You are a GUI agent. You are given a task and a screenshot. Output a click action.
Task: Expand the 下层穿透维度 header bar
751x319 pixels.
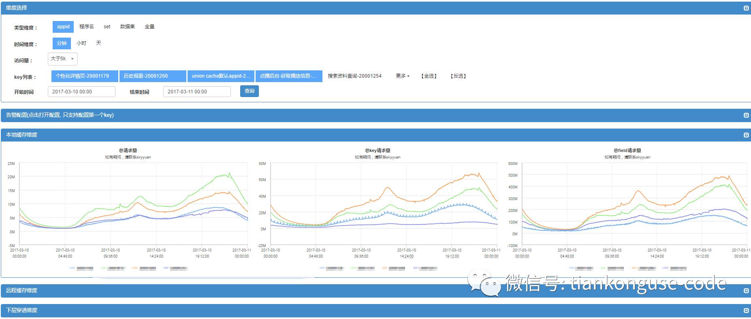click(x=375, y=311)
